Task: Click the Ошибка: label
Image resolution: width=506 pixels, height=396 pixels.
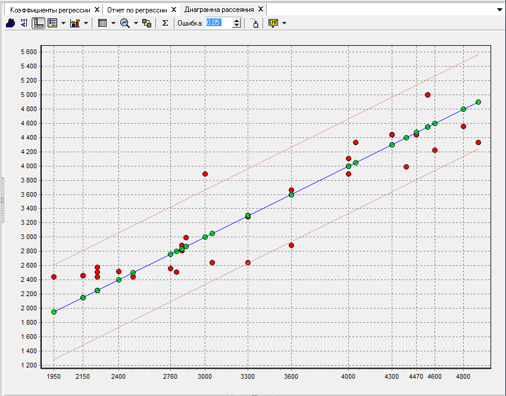Action: 190,23
